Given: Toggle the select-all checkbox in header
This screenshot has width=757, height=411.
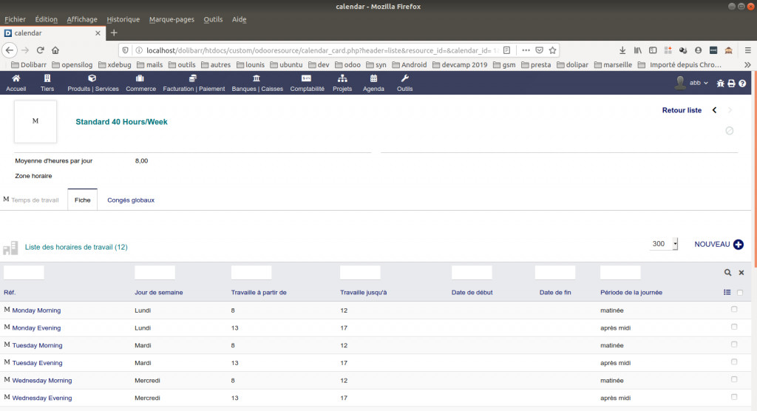Looking at the screenshot, I should (740, 292).
